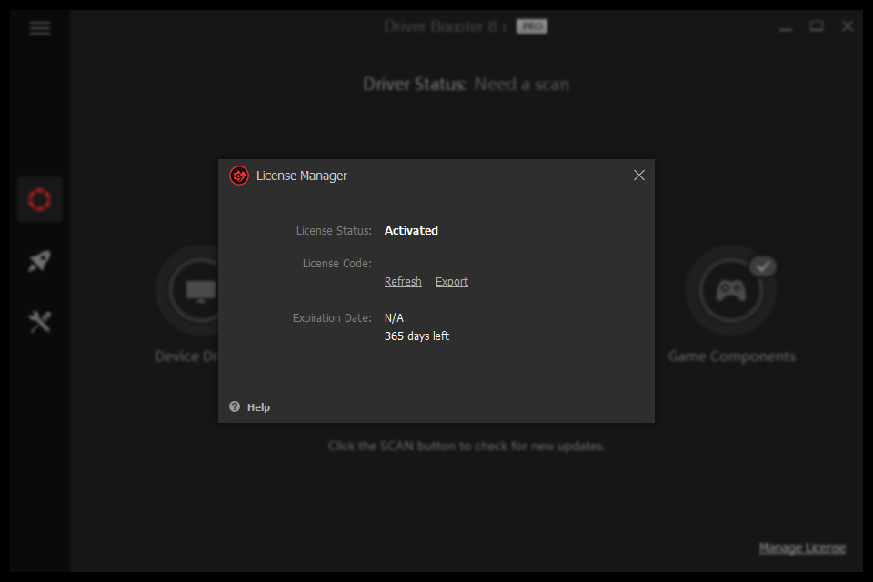Click the 365 days left text
This screenshot has width=873, height=582.
pos(416,336)
